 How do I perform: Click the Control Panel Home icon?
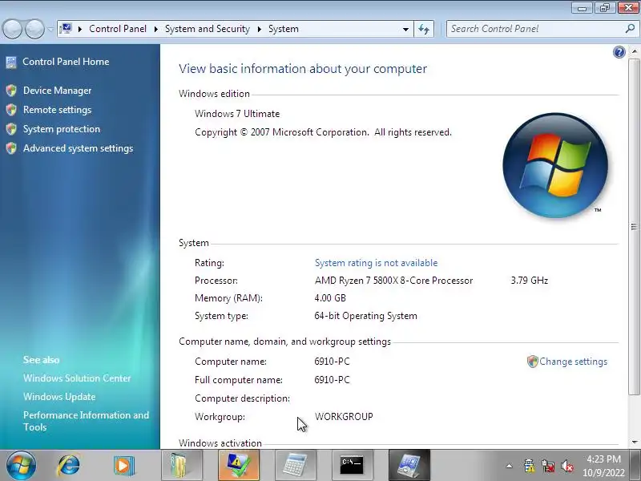pyautogui.click(x=11, y=63)
